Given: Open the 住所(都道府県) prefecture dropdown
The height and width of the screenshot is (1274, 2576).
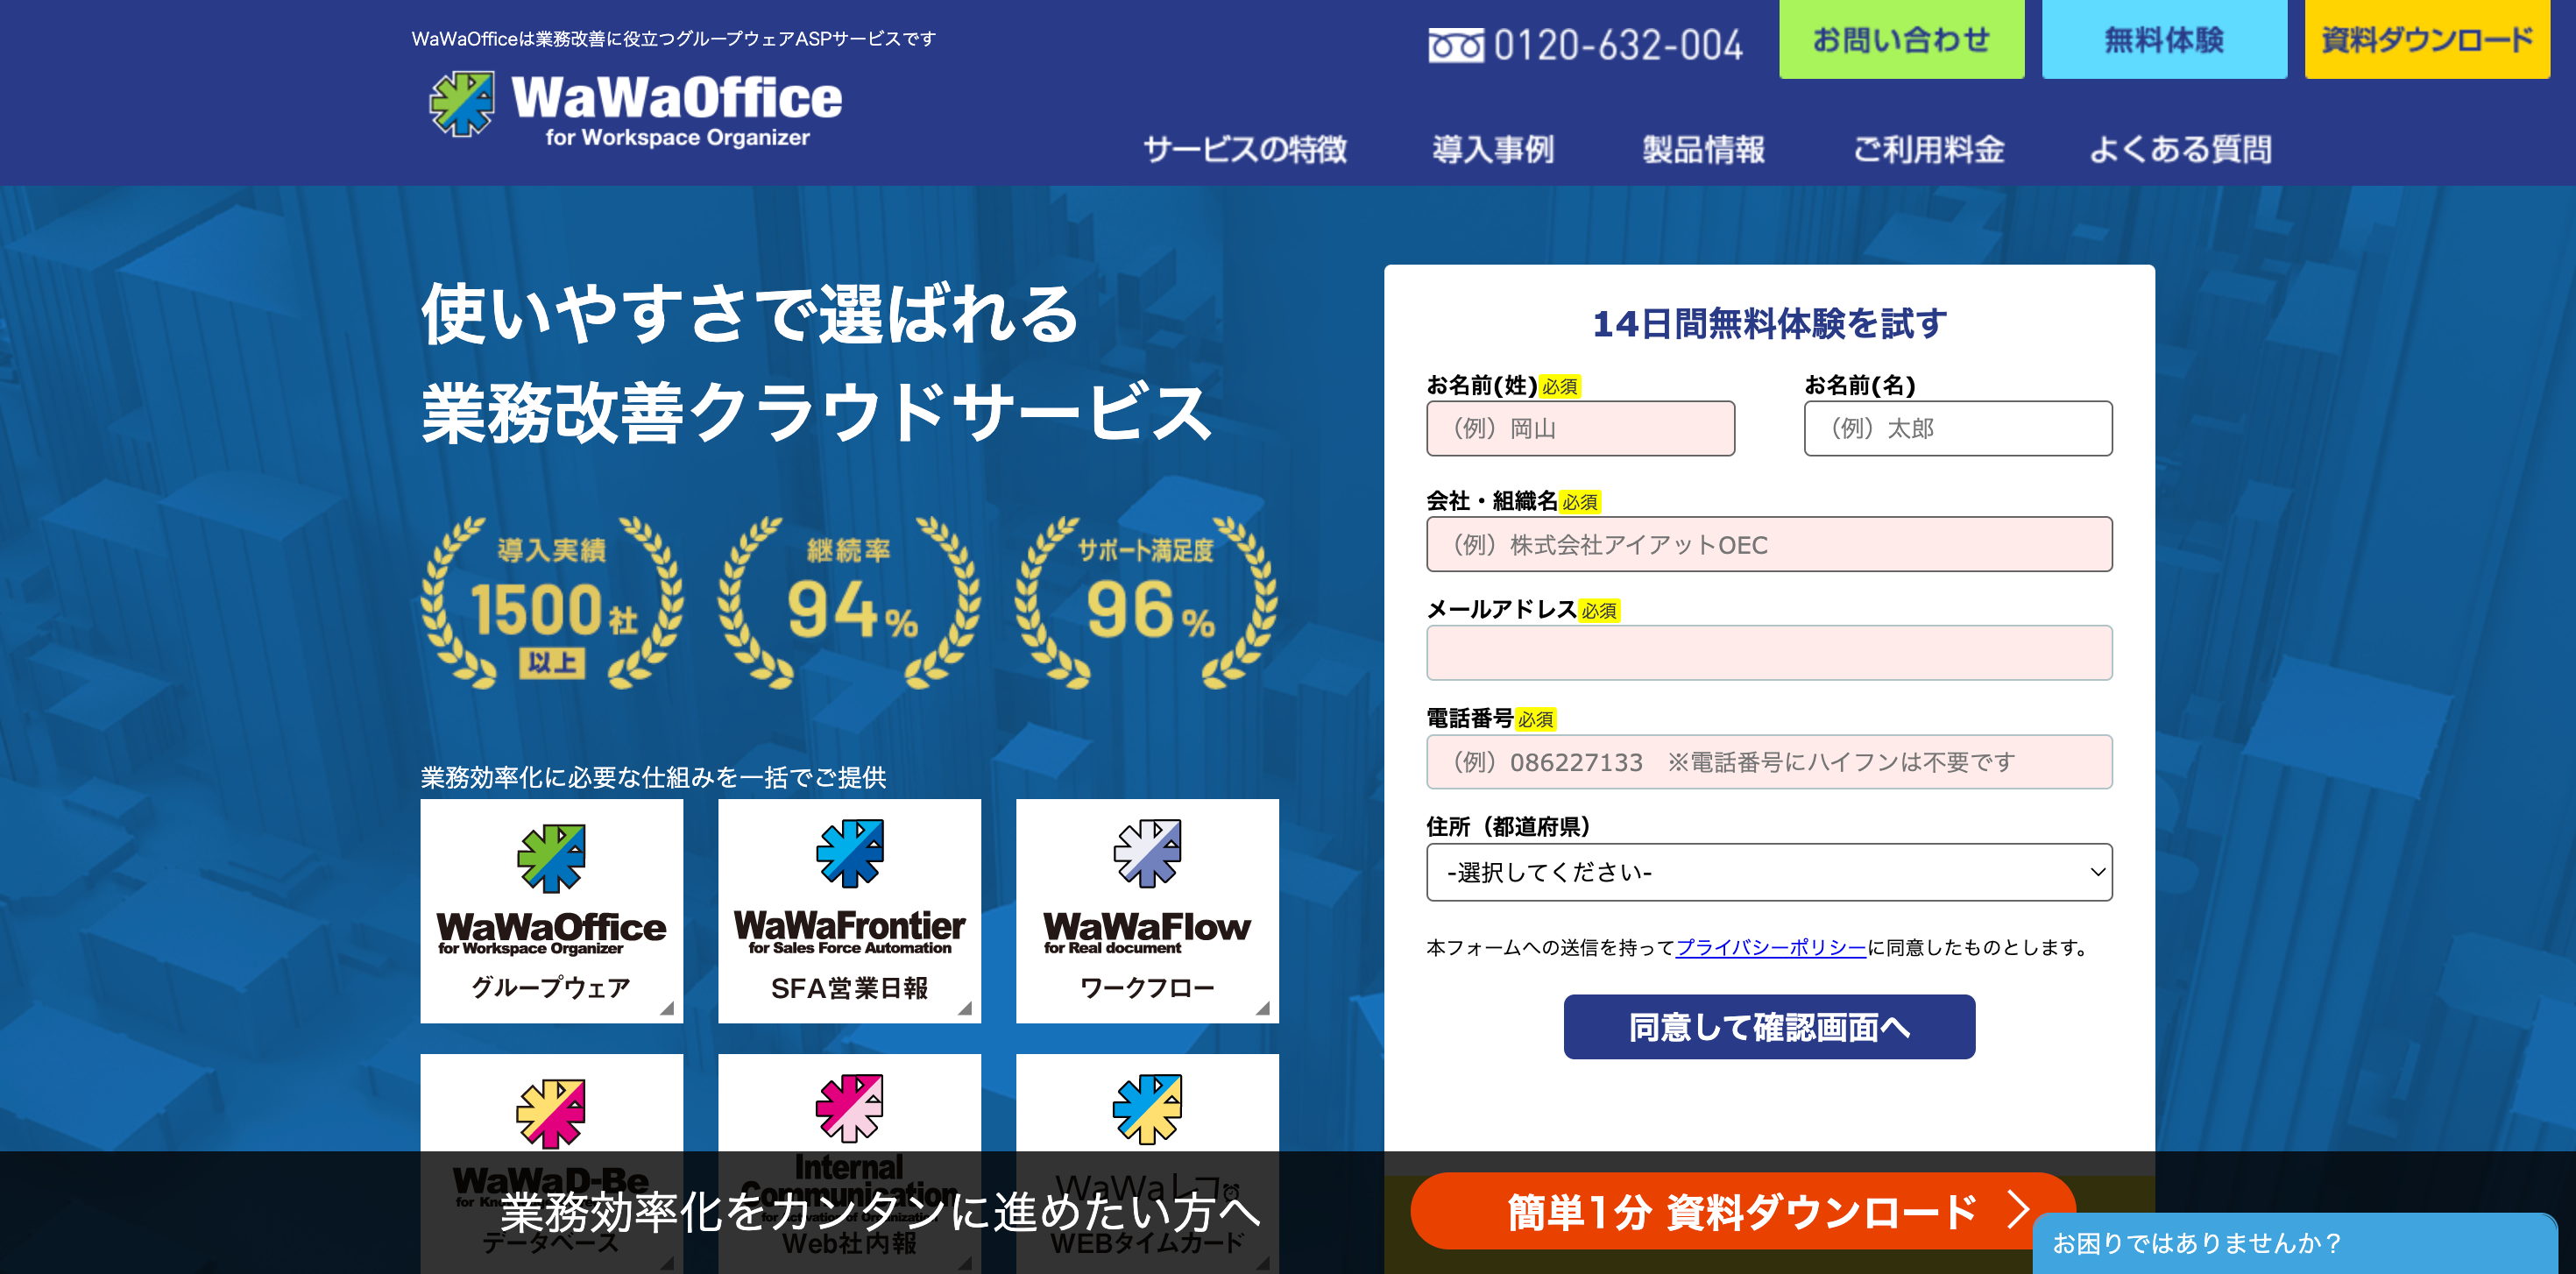Looking at the screenshot, I should 1768,872.
